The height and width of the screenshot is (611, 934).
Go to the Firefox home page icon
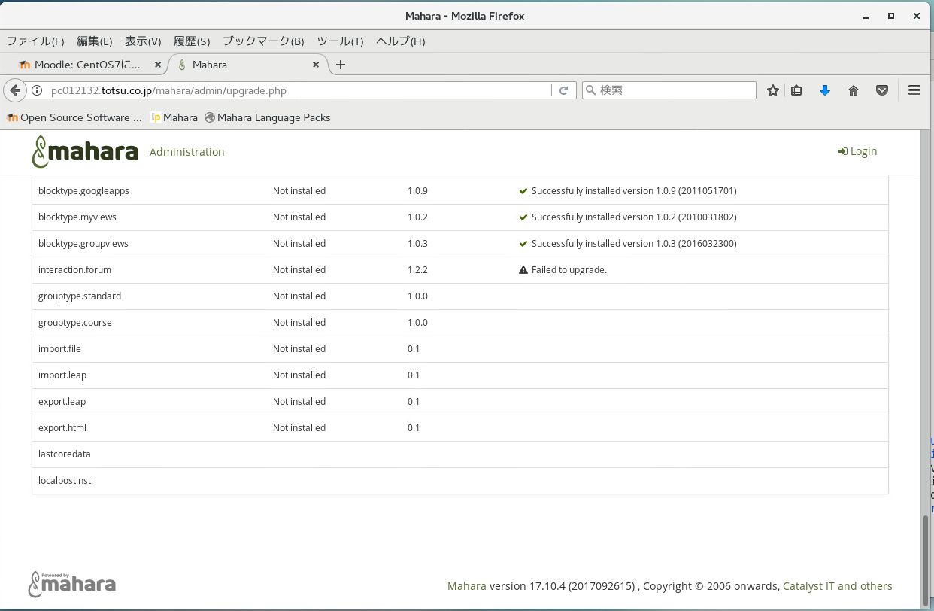click(854, 90)
